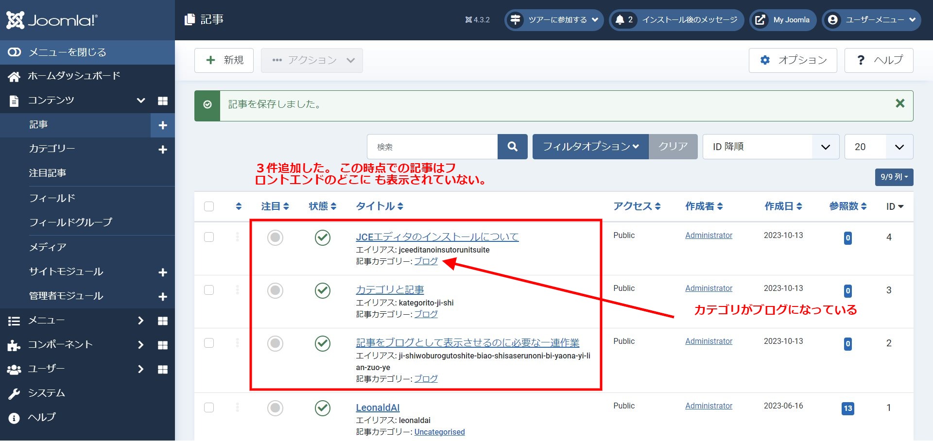Open the ブログ category link
933x441 pixels.
(426, 261)
